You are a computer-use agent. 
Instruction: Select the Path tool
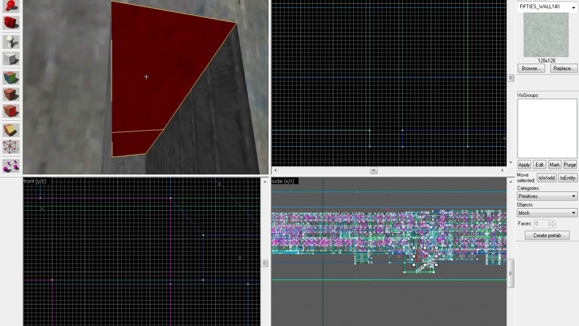point(11,166)
